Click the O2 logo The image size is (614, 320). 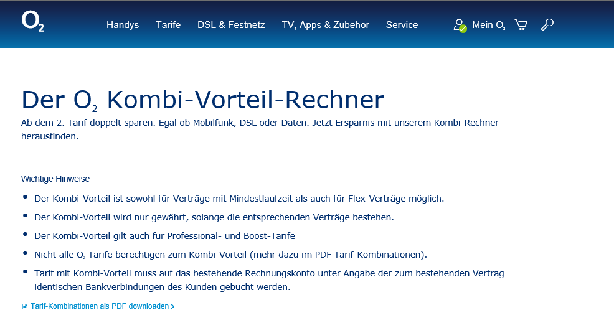point(33,22)
